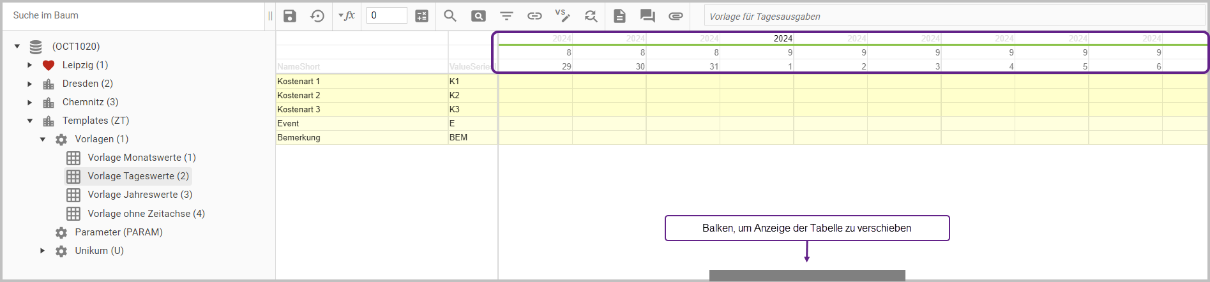Open the filter lines icon
This screenshot has height=282, width=1210.
pos(506,16)
